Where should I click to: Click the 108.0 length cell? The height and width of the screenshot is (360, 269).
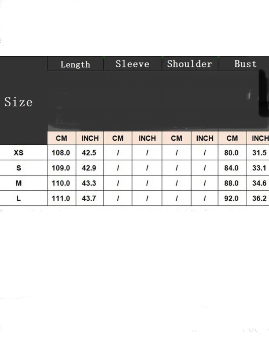61,153
